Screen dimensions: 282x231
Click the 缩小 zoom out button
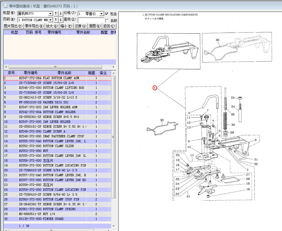66,26
